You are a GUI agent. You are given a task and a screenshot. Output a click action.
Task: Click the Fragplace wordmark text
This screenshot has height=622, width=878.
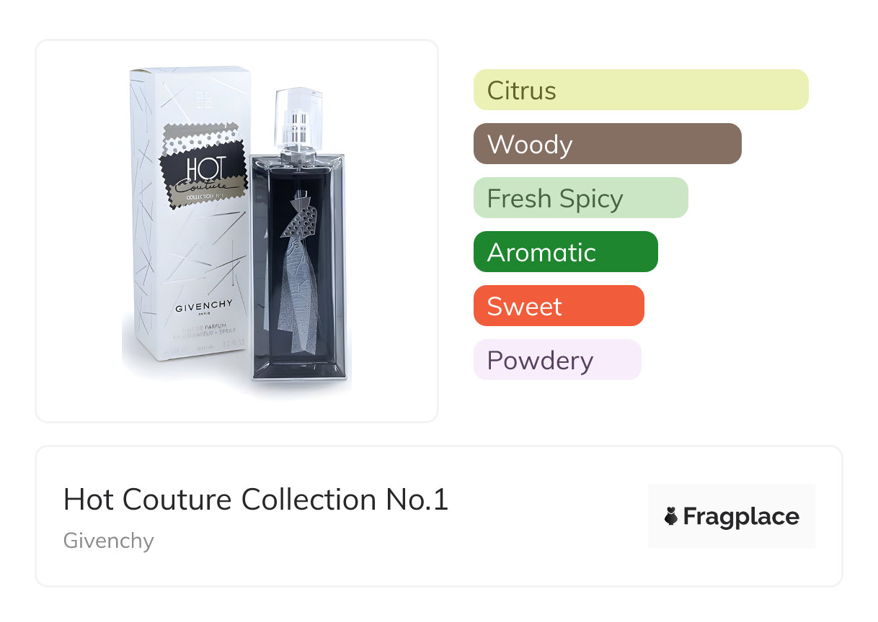click(x=740, y=516)
